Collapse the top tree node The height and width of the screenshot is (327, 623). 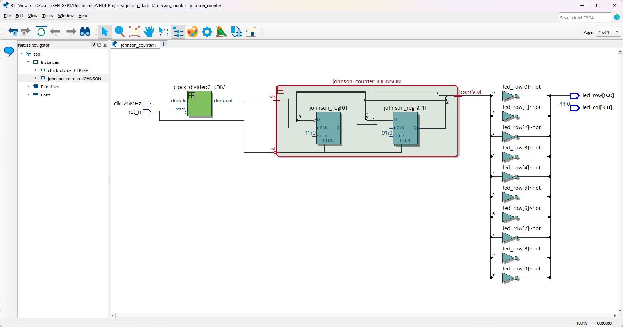click(x=21, y=54)
